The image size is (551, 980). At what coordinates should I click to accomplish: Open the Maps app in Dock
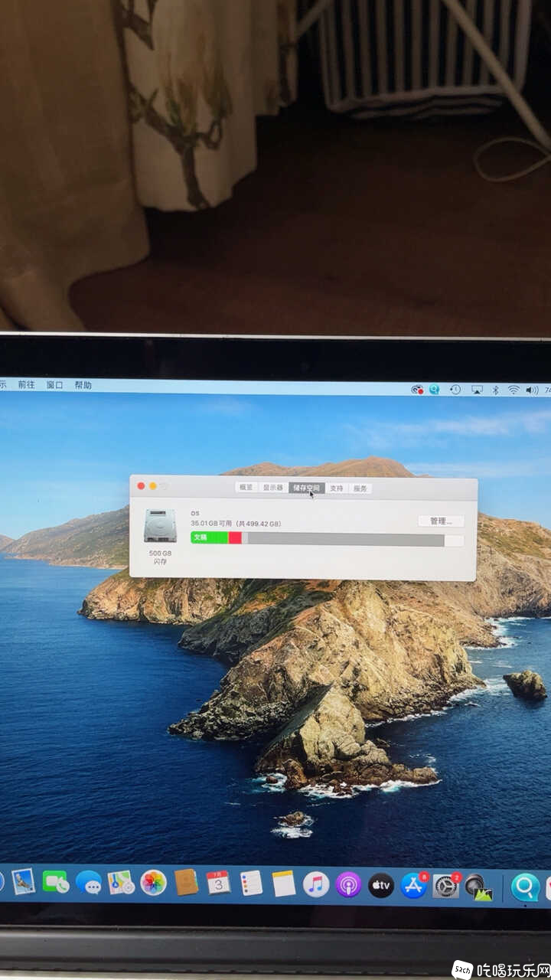pyautogui.click(x=121, y=883)
